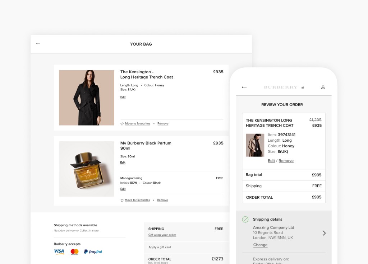The image size is (368, 264).
Task: Click the strikethrough £1,295 price
Action: 316,120
